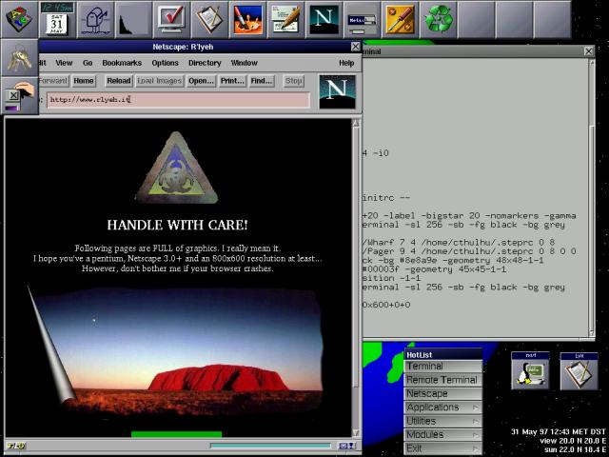The width and height of the screenshot is (609, 457).
Task: Click the "initrc --" line in the terminal
Action: pos(385,198)
